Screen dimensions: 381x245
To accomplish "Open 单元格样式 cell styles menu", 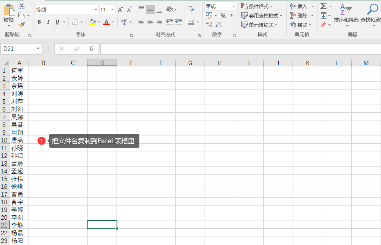I will pos(259,25).
